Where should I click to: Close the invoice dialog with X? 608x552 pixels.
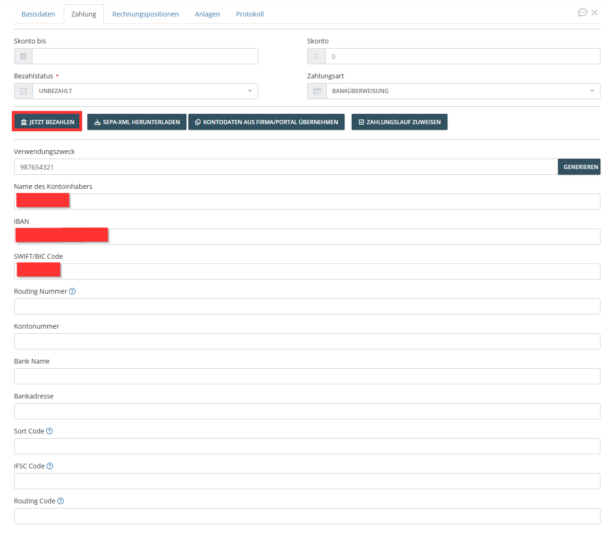[x=595, y=13]
